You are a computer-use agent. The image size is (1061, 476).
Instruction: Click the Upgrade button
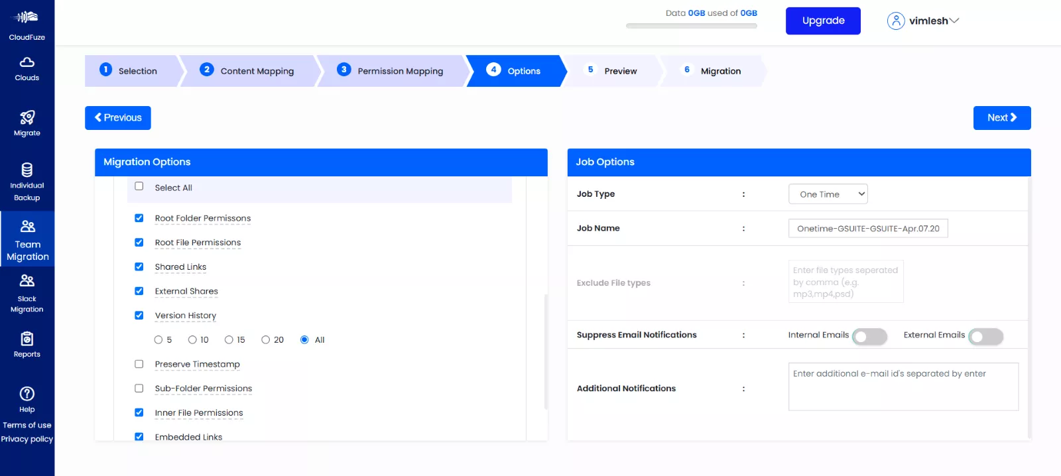pos(823,21)
